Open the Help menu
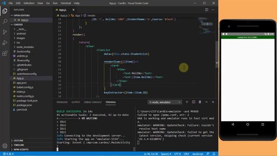The height and width of the screenshot is (156, 277). click(x=77, y=3)
